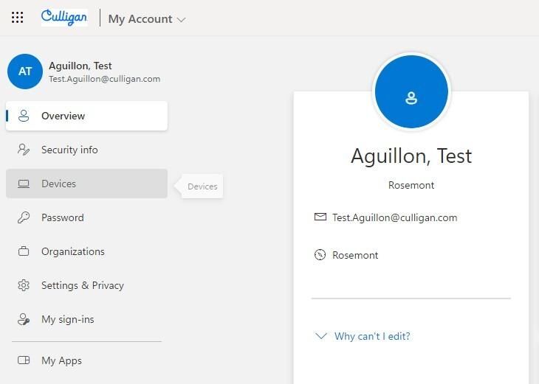Click the My Apps icon
Screen dimensions: 539x384
tap(24, 360)
